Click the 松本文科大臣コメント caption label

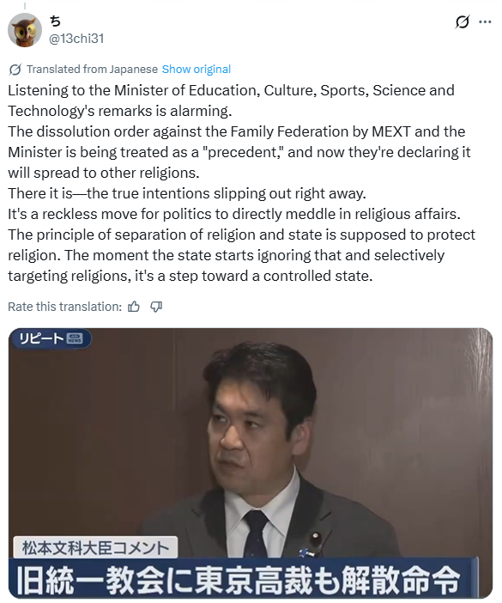[95, 547]
